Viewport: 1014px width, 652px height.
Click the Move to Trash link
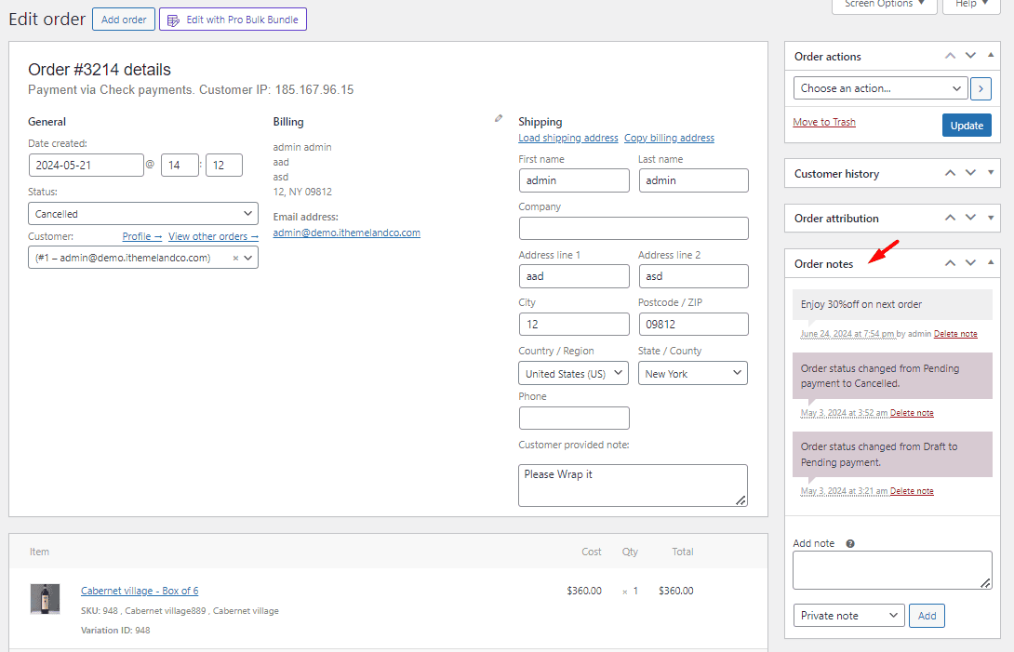[824, 122]
